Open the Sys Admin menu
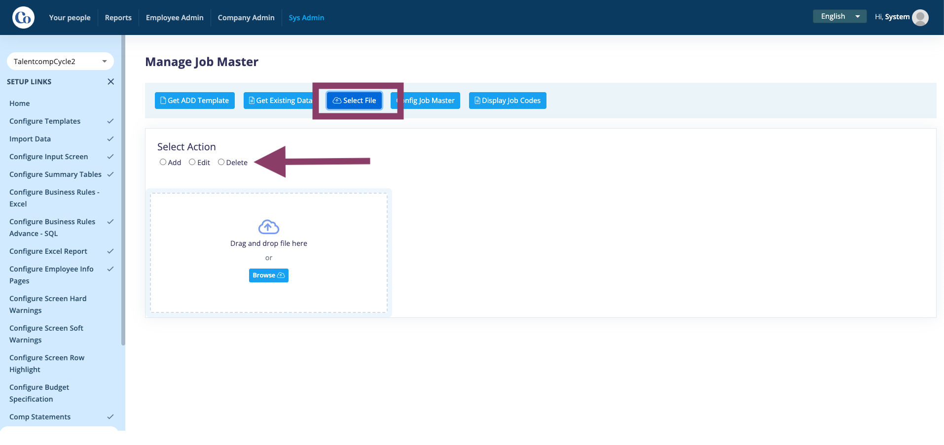This screenshot has height=445, width=944. (x=306, y=18)
